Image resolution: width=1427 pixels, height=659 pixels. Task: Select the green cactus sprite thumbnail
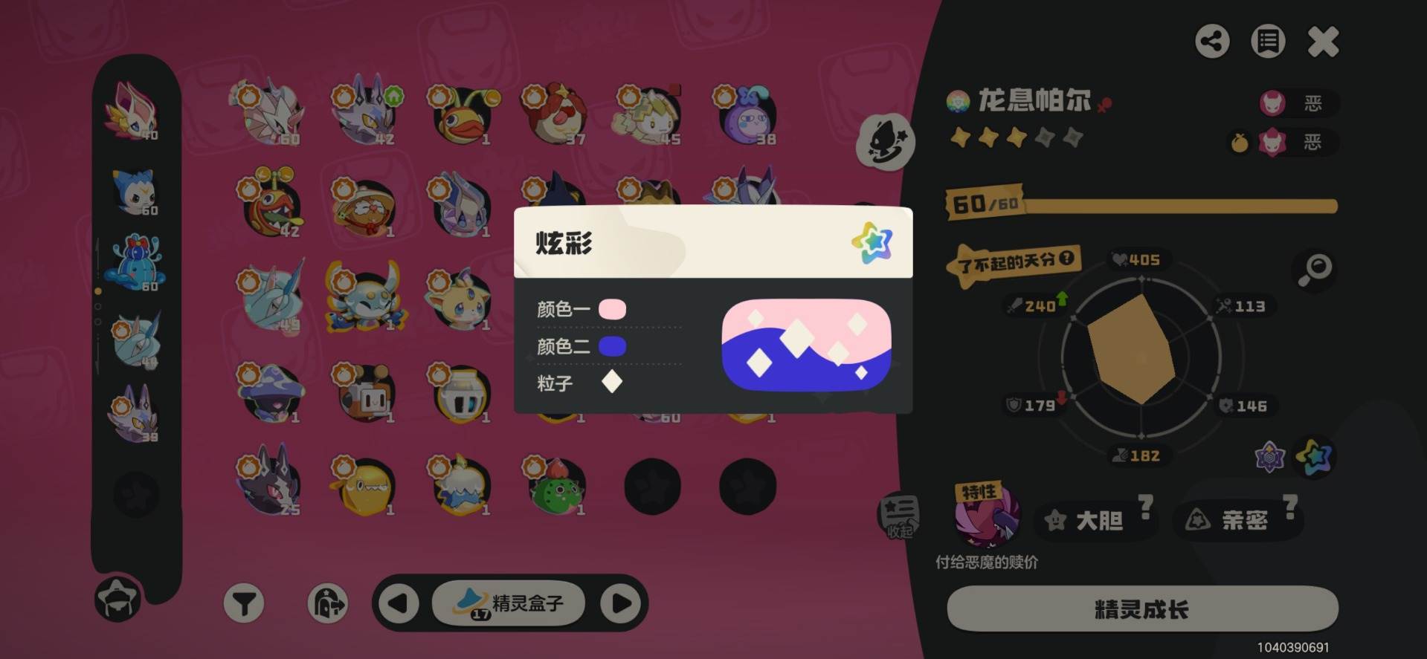(558, 487)
